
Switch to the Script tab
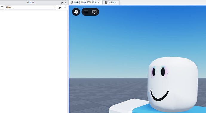point(111,2)
